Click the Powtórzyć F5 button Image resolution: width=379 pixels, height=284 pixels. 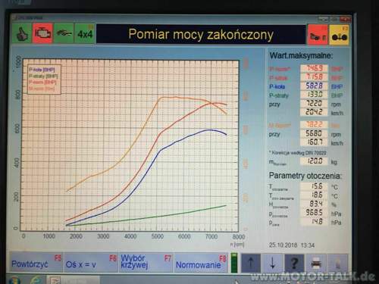click(x=36, y=263)
